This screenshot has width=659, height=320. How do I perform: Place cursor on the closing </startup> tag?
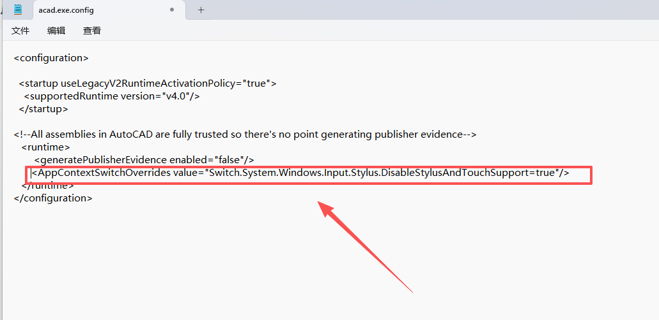(43, 109)
